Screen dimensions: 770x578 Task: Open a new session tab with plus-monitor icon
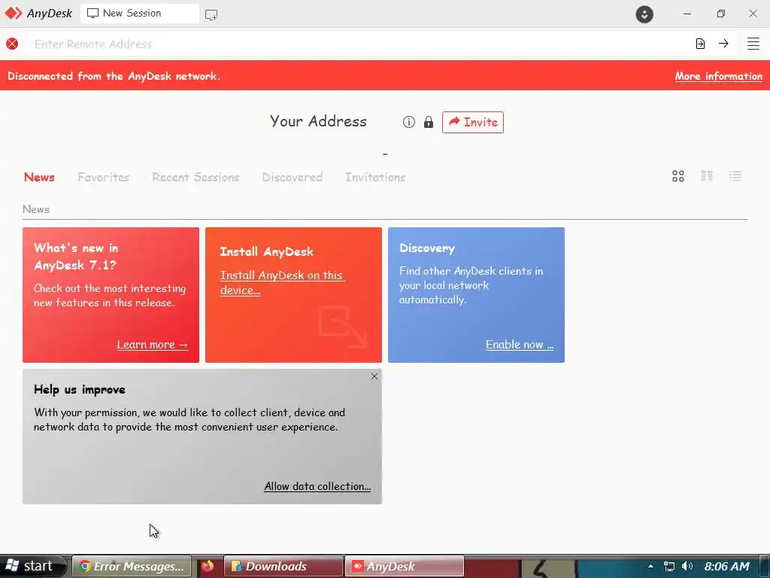(x=211, y=14)
